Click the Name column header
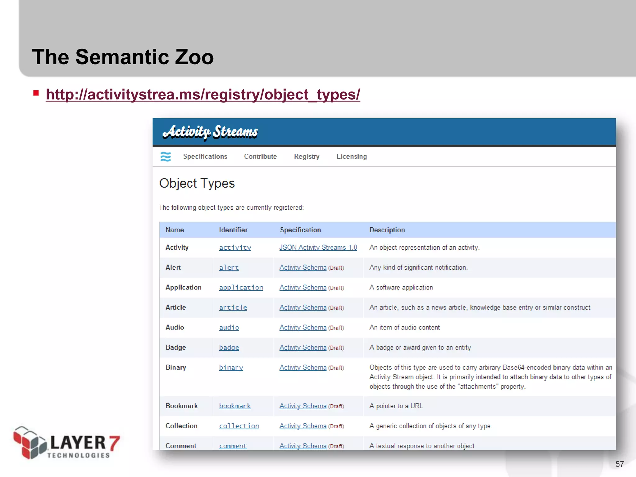This screenshot has width=636, height=477. [175, 230]
